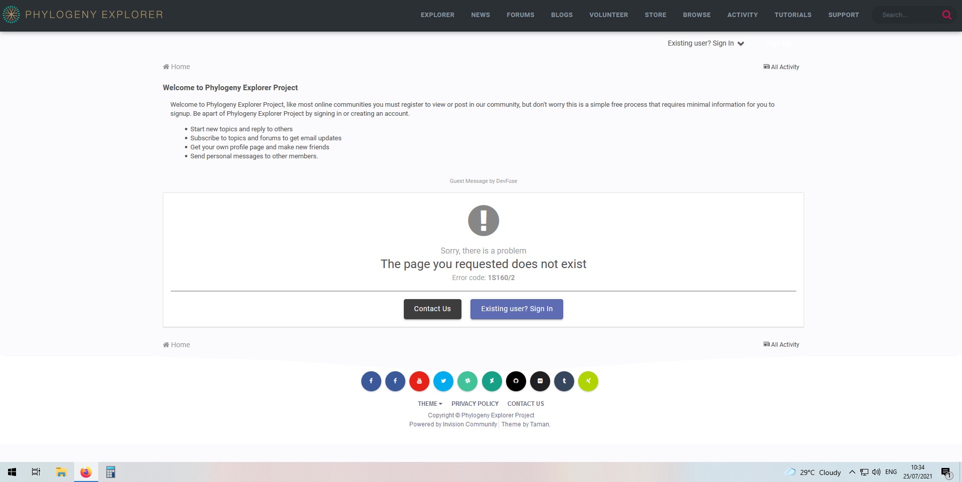The height and width of the screenshot is (482, 962).
Task: Open the Tumblr social icon
Action: (x=564, y=381)
